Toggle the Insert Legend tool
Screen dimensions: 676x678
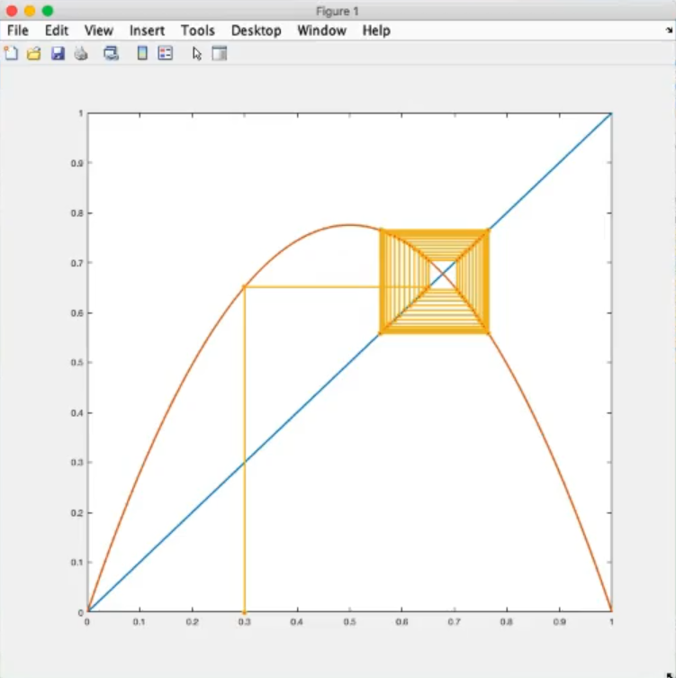(x=165, y=53)
